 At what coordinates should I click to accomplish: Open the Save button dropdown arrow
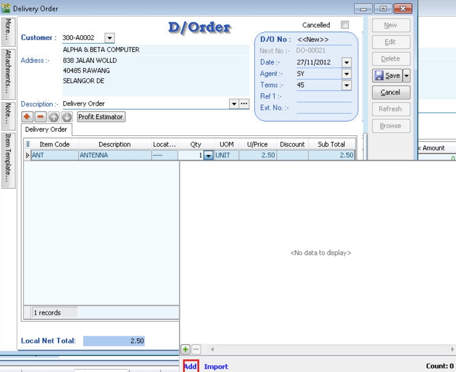pos(407,76)
